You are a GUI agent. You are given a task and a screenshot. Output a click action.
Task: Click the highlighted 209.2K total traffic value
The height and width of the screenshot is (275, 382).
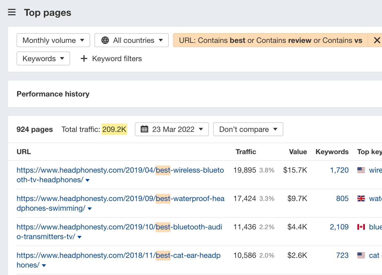[114, 129]
